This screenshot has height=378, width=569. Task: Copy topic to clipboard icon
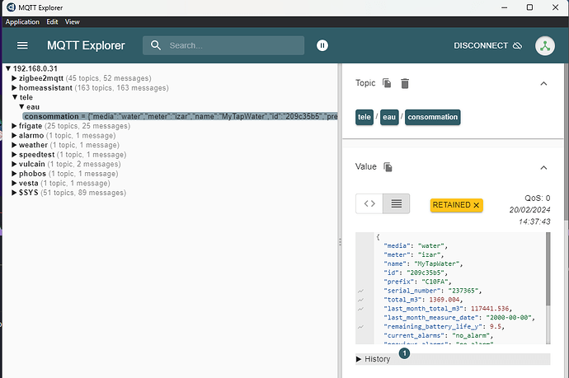[x=388, y=83]
